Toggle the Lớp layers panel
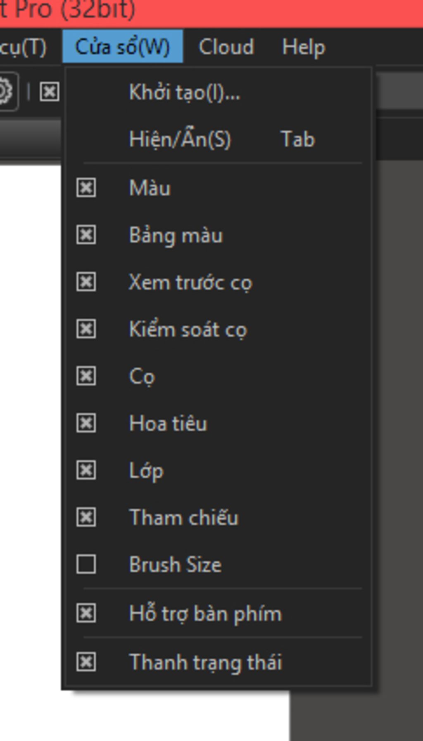The width and height of the screenshot is (423, 741). [x=86, y=470]
